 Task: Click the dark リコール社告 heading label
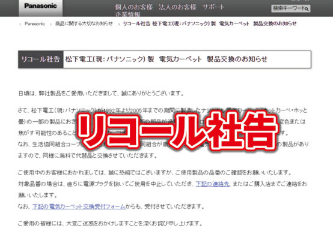(40, 59)
